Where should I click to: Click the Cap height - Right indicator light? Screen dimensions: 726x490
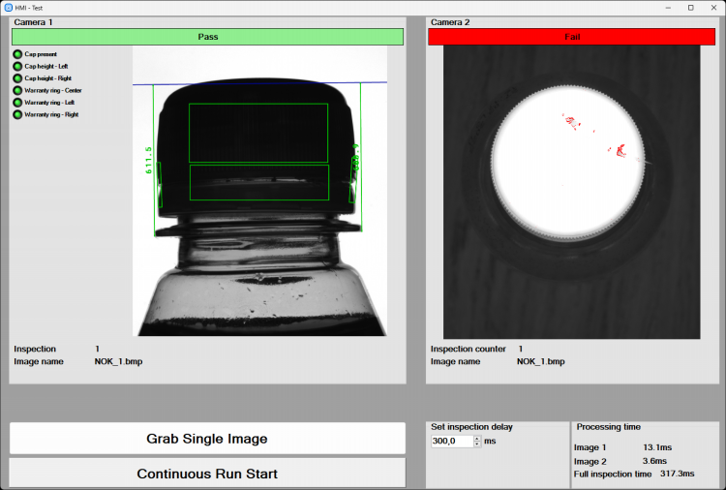pos(17,78)
